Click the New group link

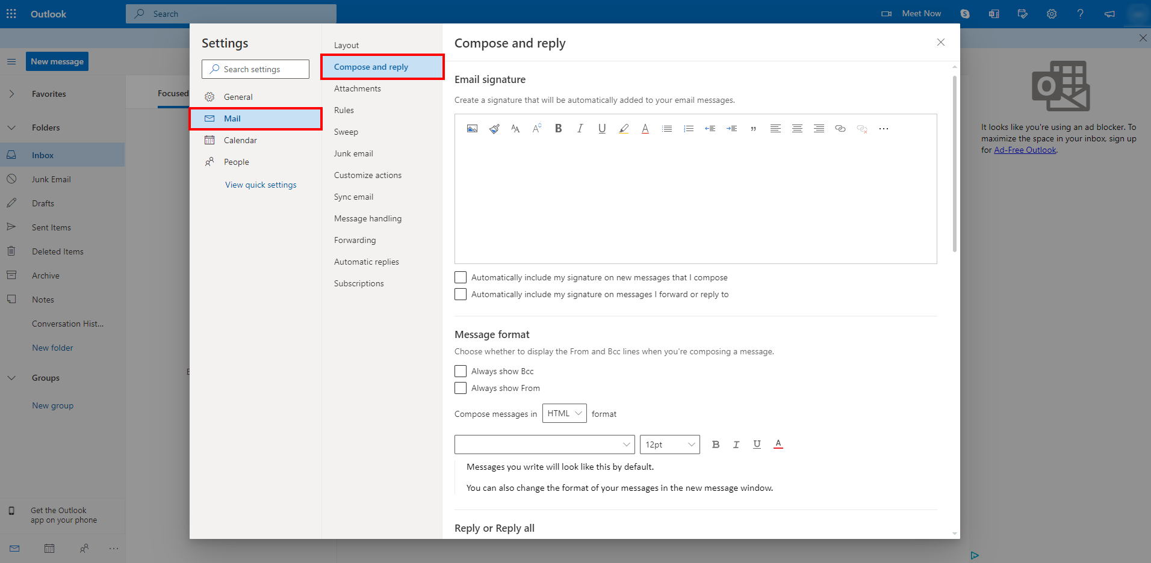click(52, 405)
